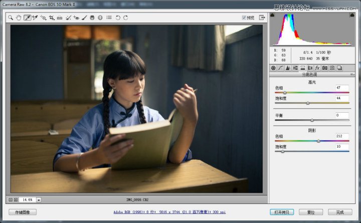
Task: Switch to the Effects fx panel tab
Action: click(317, 68)
